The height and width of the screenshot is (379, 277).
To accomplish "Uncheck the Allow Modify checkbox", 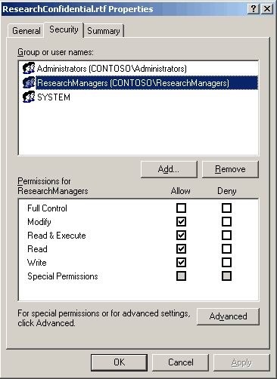I will (181, 222).
